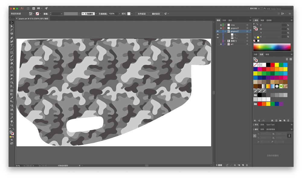Select the Pen tool
The width and height of the screenshot is (302, 178).
pos(12,38)
